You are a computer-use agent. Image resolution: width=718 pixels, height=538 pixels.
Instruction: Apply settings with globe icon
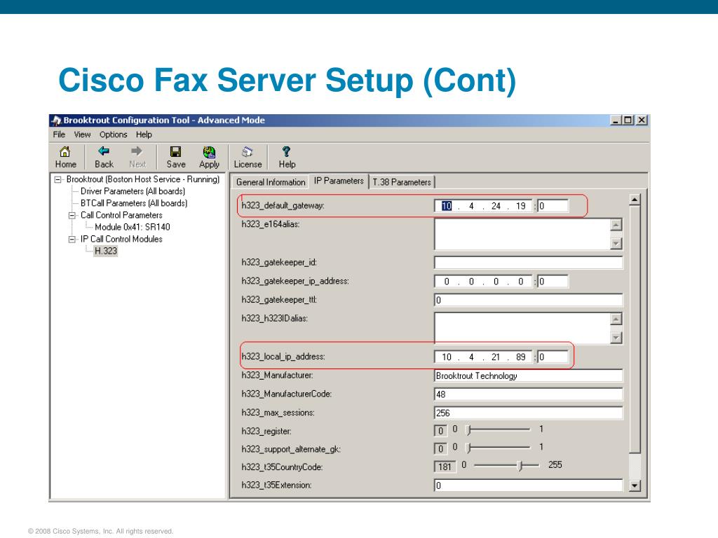click(209, 152)
